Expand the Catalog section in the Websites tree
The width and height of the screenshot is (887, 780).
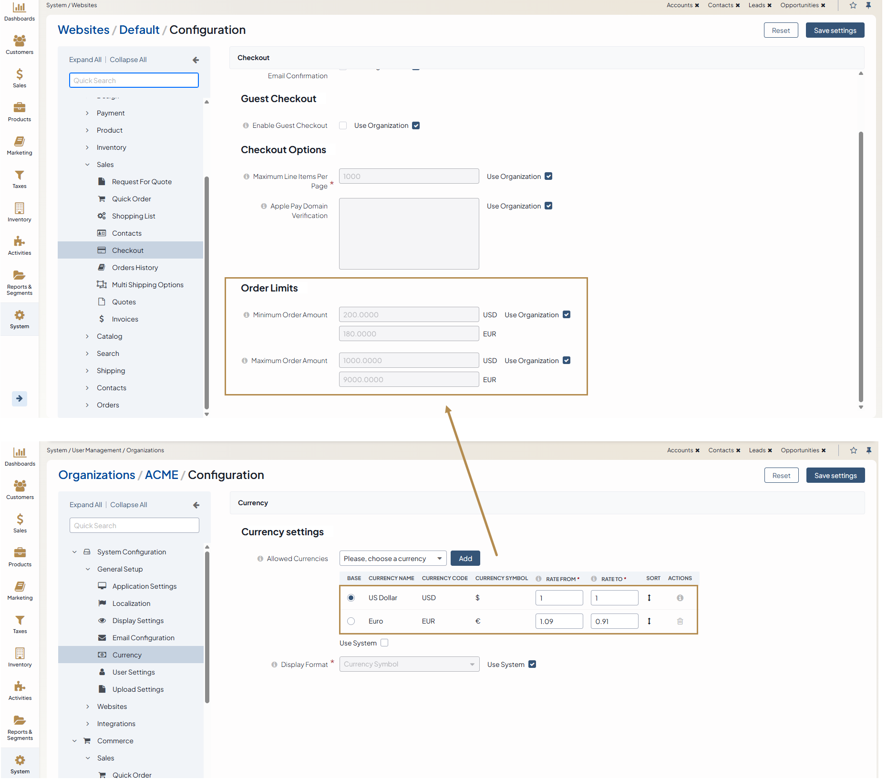(x=87, y=336)
